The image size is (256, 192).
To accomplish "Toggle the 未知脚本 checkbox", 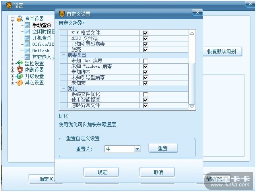I will tap(145, 72).
